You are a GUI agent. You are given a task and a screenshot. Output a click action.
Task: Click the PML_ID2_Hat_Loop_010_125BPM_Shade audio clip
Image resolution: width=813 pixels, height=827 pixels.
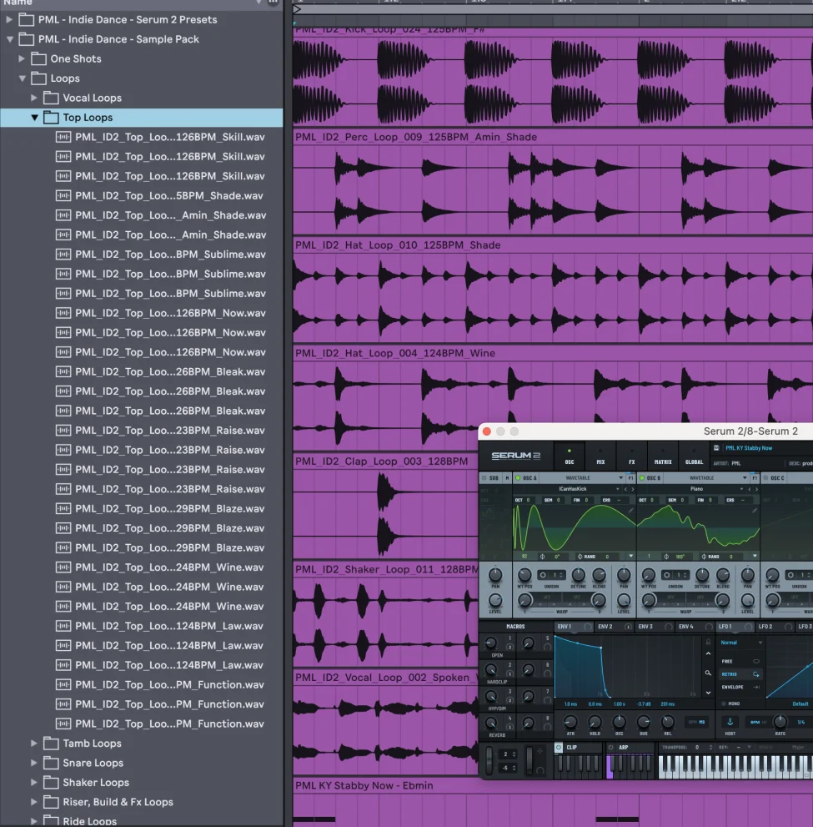(553, 290)
